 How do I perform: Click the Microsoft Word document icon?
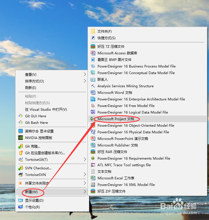coord(93,93)
